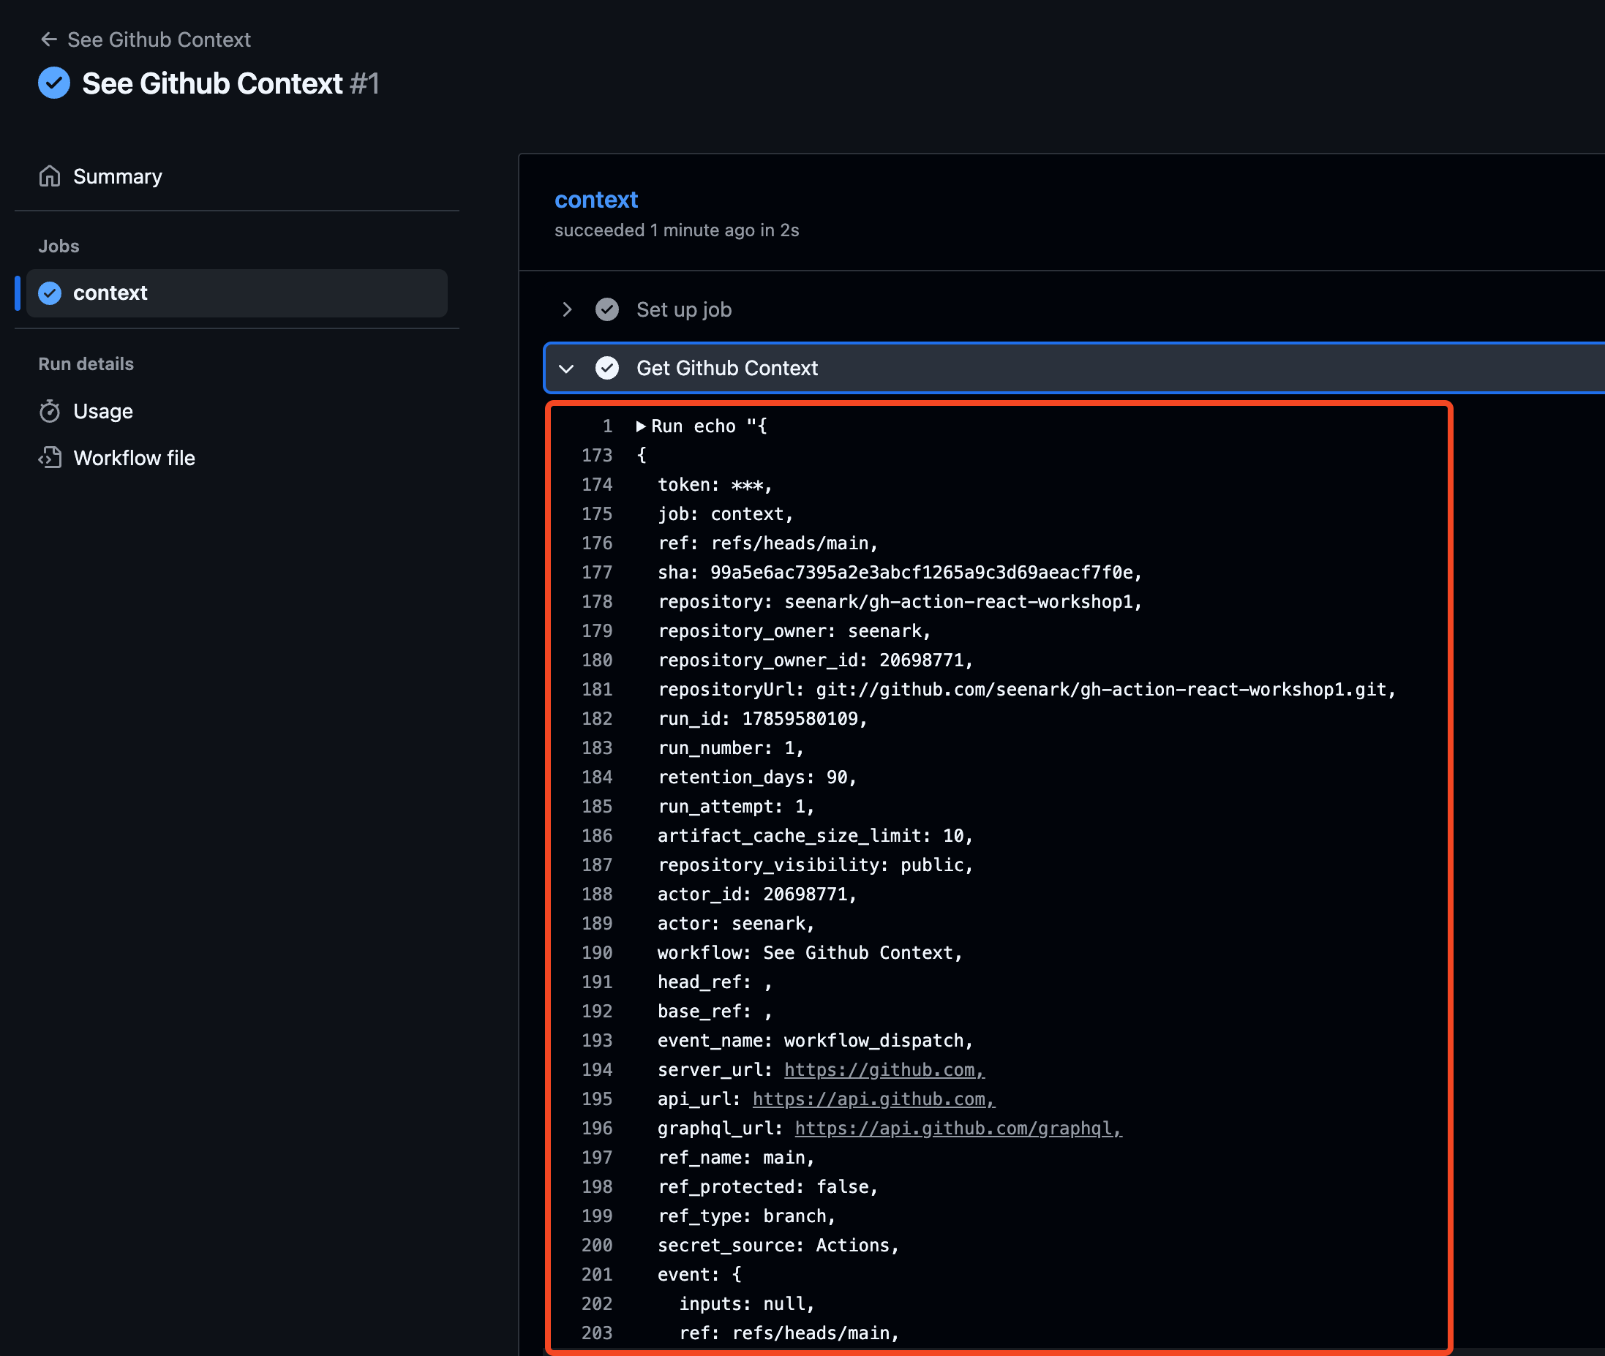This screenshot has width=1605, height=1356.
Task: Open the Summary sidebar item
Action: click(x=118, y=176)
